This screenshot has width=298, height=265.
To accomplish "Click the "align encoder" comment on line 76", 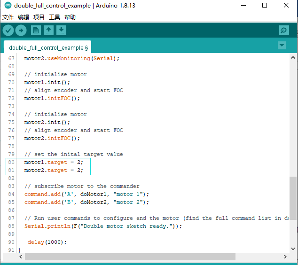I will pyautogui.click(x=74, y=130).
